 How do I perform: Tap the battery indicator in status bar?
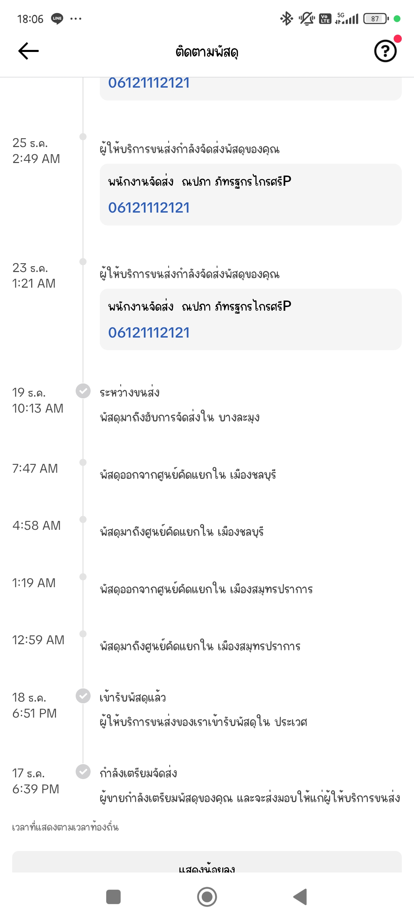coord(375,19)
